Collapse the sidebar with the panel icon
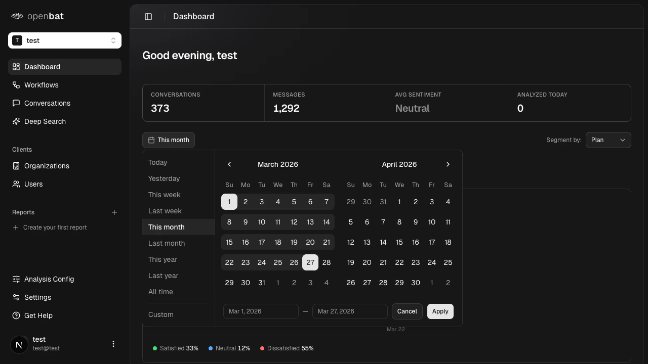The width and height of the screenshot is (648, 364). pyautogui.click(x=148, y=16)
